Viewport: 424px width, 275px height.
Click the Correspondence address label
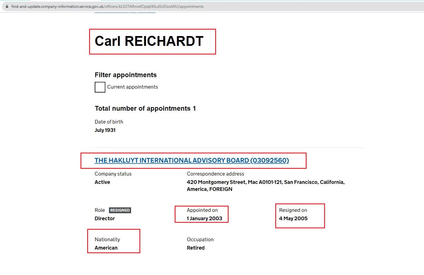[216, 174]
